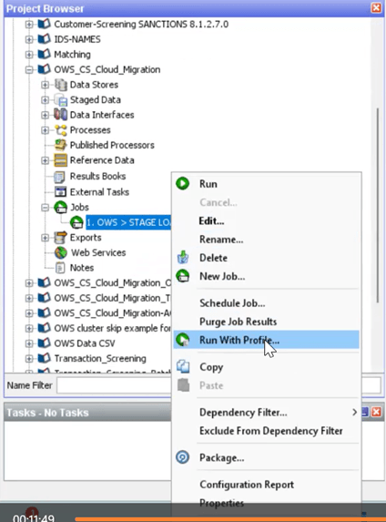Click the Name Filter input field
Screen dimensions: 386x522
pos(114,385)
